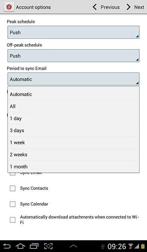Image resolution: width=147 pixels, height=252 pixels.
Task: Tap the Previous chevron arrow icon
Action: (95, 7)
